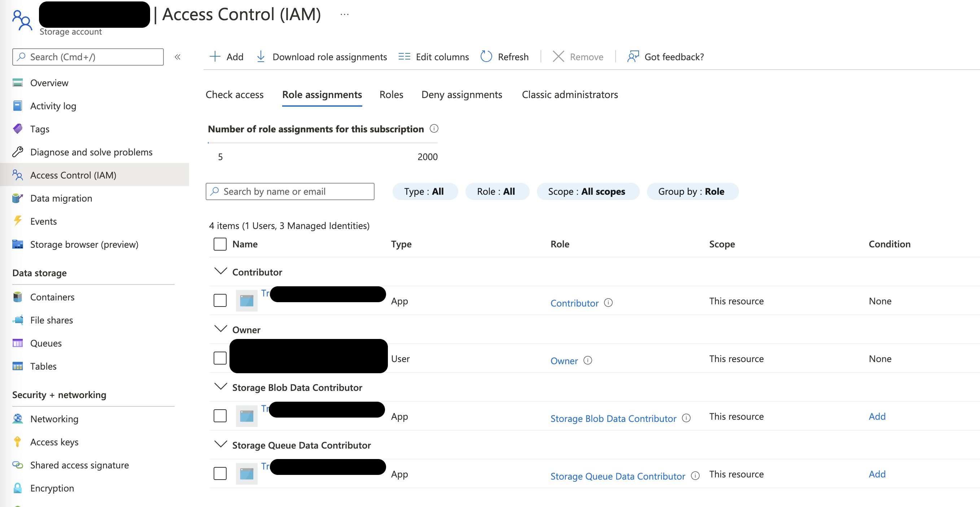
Task: Click the Contributor role link
Action: click(574, 303)
